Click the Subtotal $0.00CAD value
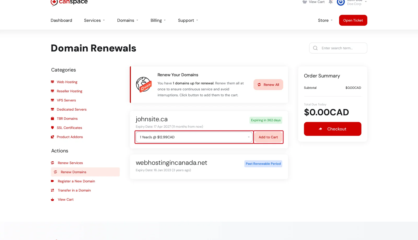 (x=353, y=88)
